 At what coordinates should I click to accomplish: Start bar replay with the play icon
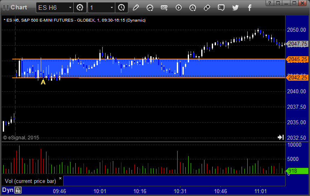(178, 8)
